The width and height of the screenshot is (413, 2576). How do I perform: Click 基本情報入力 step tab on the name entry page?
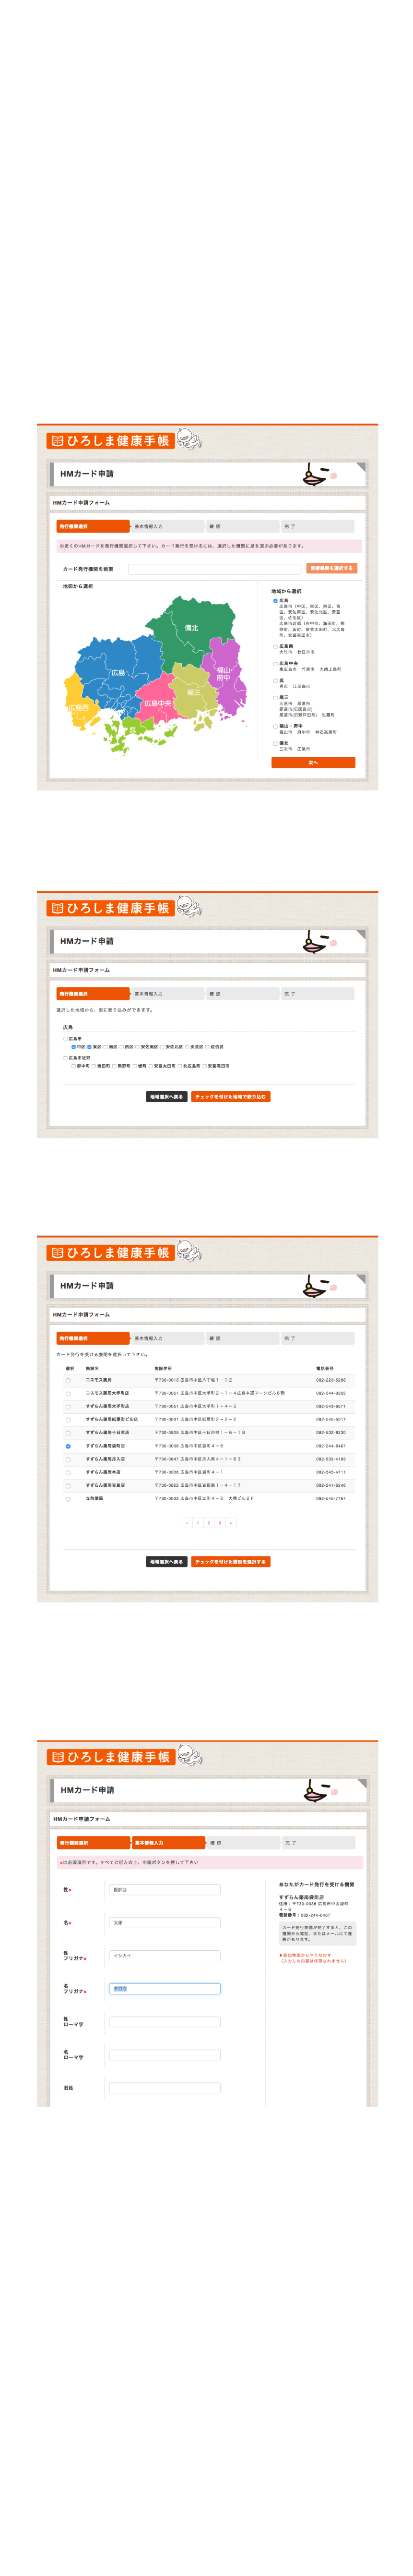click(168, 1842)
